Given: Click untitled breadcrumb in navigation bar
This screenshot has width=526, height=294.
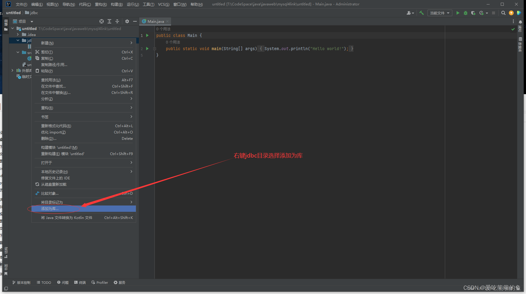Looking at the screenshot, I should (x=13, y=13).
